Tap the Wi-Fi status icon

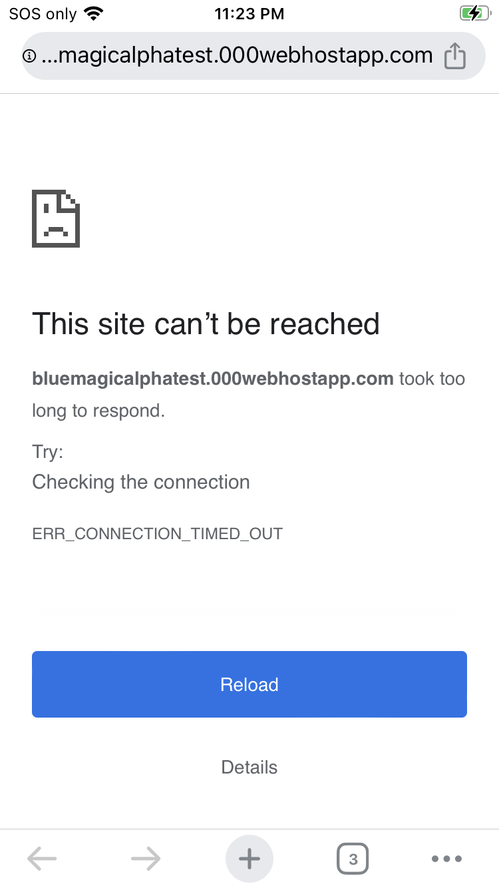click(94, 13)
